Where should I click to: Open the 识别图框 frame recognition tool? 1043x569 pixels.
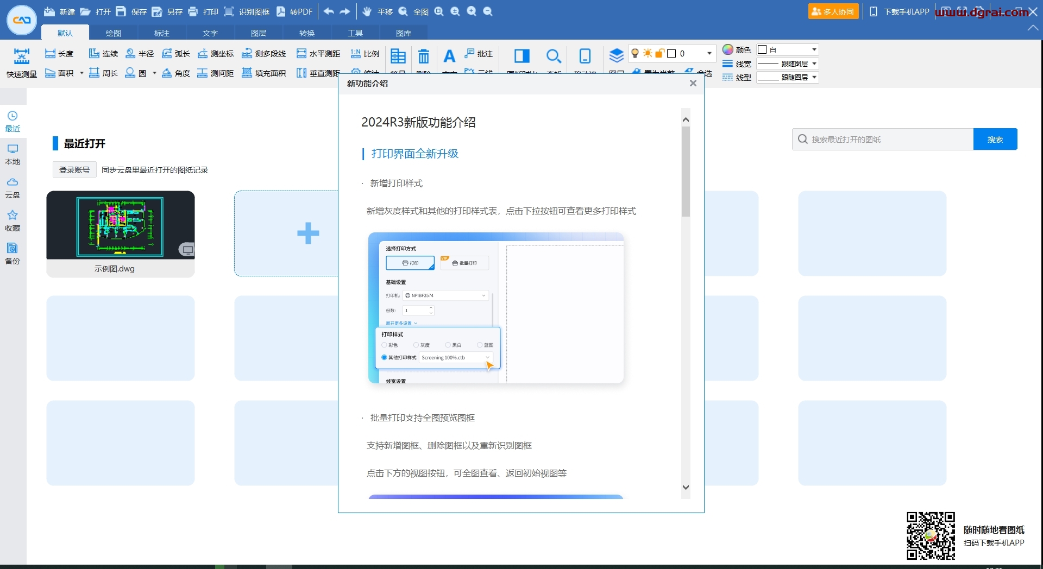tap(247, 11)
